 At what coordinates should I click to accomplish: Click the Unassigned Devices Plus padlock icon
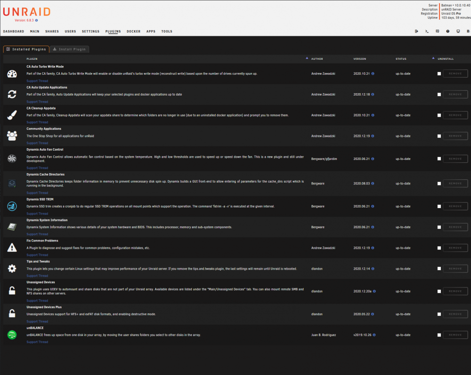(12, 314)
